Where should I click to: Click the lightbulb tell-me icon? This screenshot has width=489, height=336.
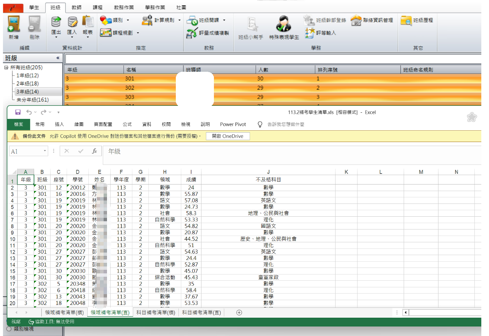click(260, 124)
